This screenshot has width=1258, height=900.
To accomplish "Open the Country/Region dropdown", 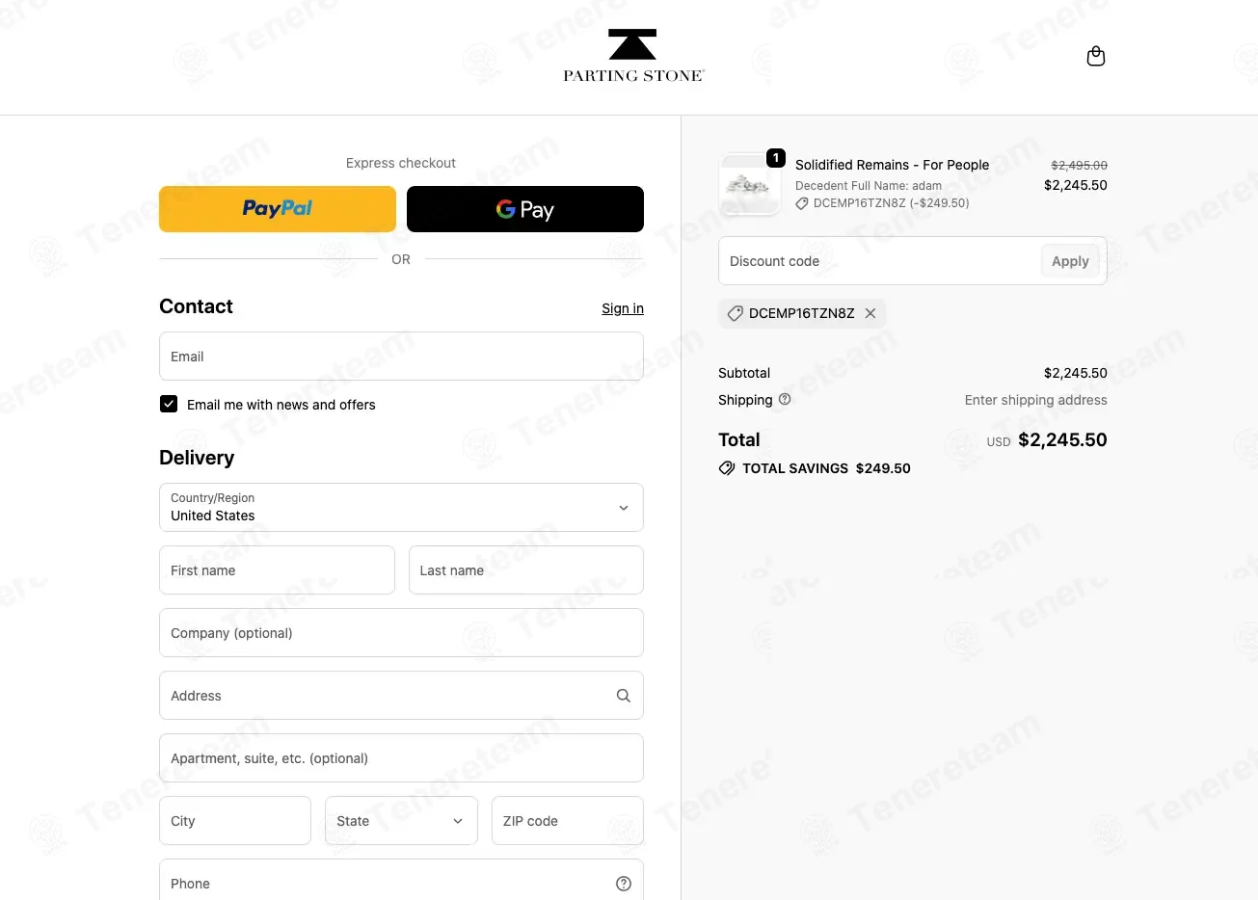I will [x=401, y=508].
